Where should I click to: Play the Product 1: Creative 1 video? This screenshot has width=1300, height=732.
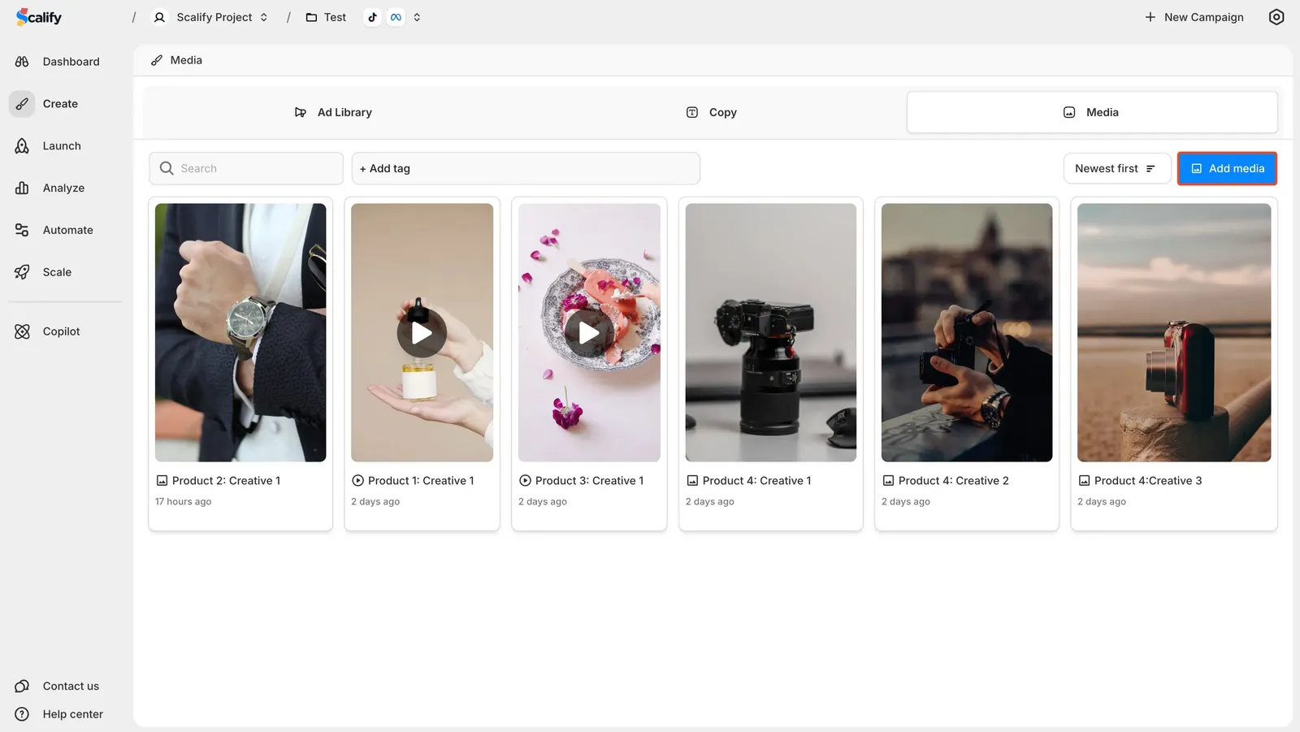(x=421, y=332)
